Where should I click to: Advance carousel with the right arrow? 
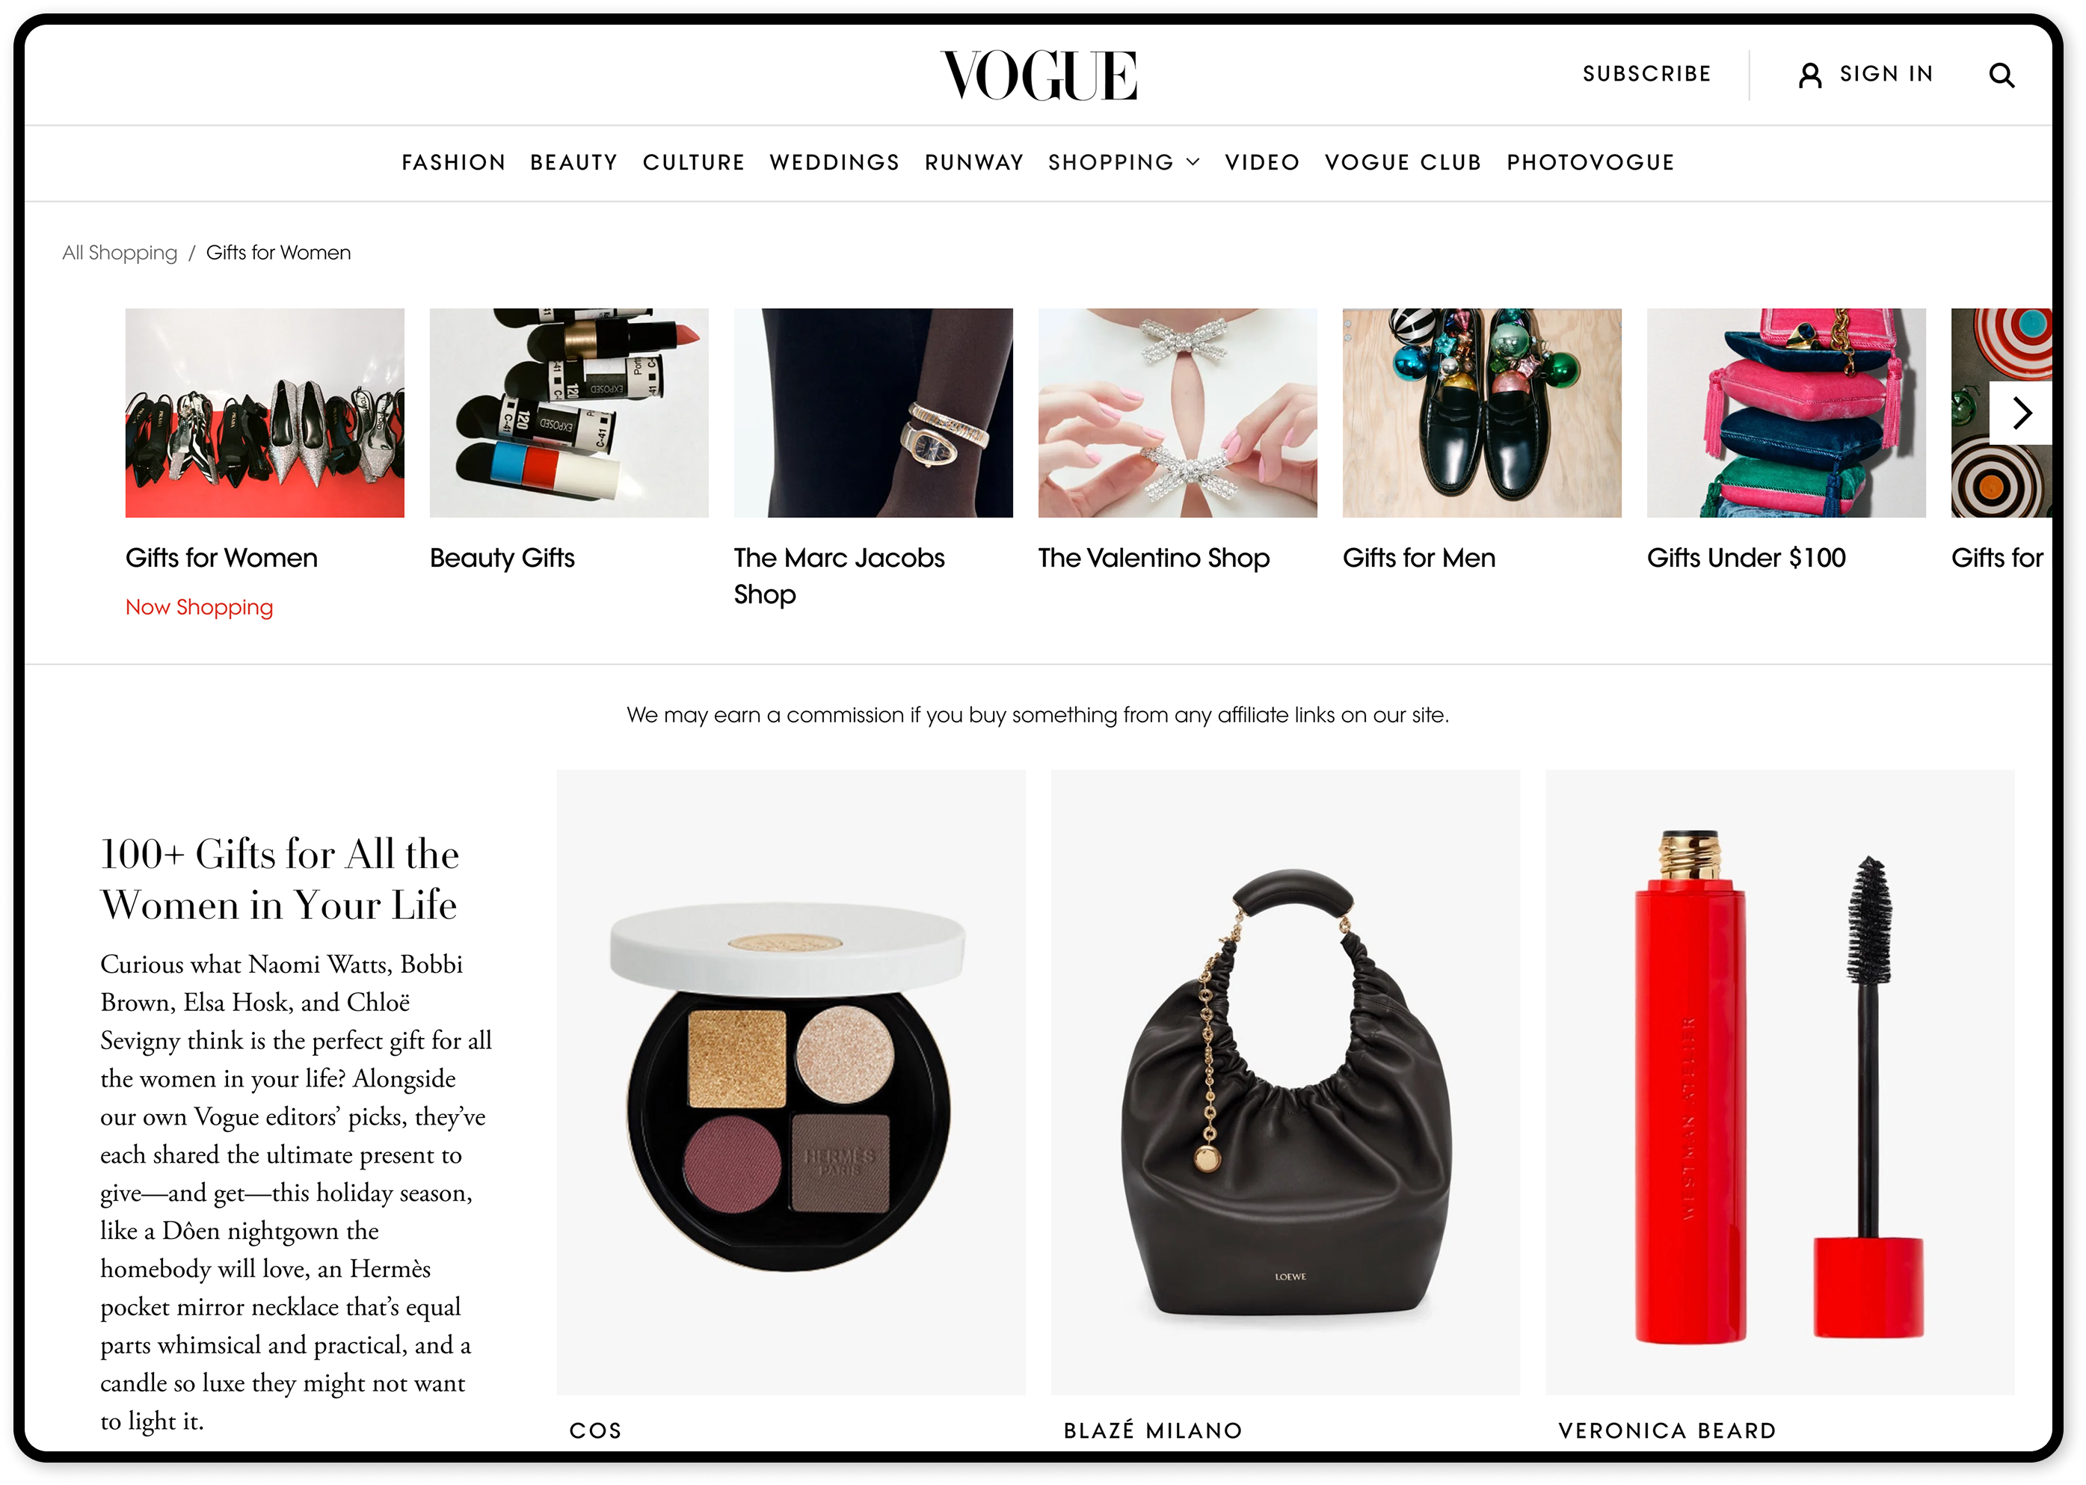2021,413
